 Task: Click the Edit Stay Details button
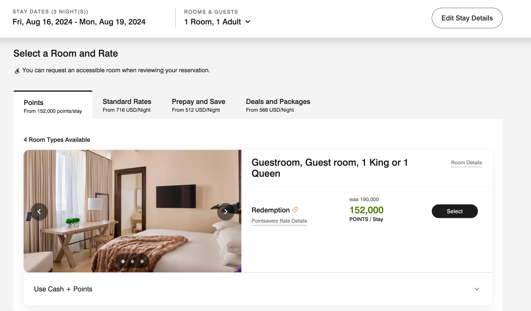[x=467, y=18]
